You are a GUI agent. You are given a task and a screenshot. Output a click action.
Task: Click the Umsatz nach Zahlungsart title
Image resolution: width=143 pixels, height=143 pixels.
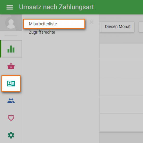56,7
